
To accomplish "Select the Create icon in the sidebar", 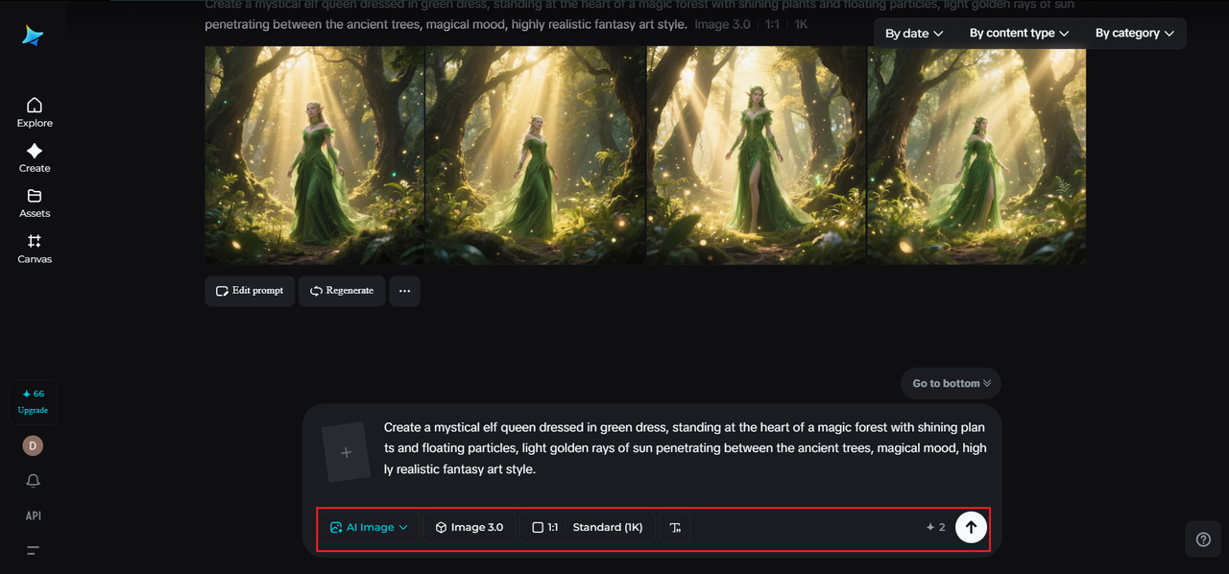I will tap(34, 155).
